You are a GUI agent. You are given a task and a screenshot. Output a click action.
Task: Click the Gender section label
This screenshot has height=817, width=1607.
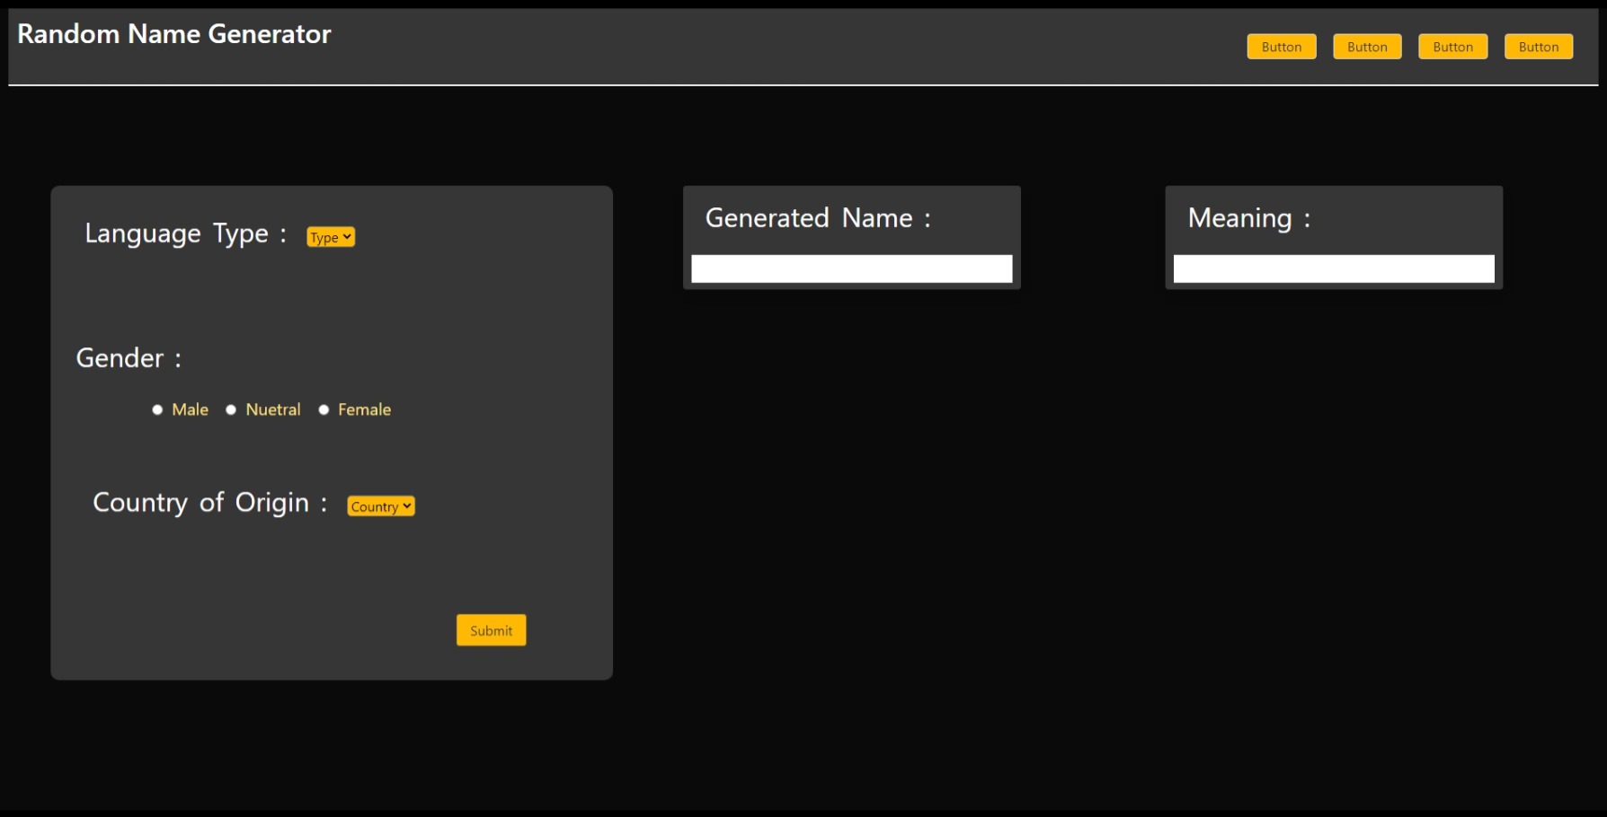[x=127, y=357]
